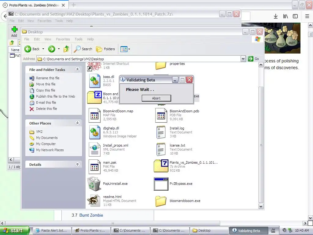Click Delete this file
313x235 pixels.
tap(46, 109)
